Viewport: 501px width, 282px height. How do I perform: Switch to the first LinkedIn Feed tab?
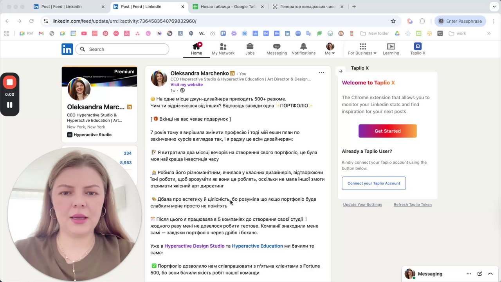point(69,7)
